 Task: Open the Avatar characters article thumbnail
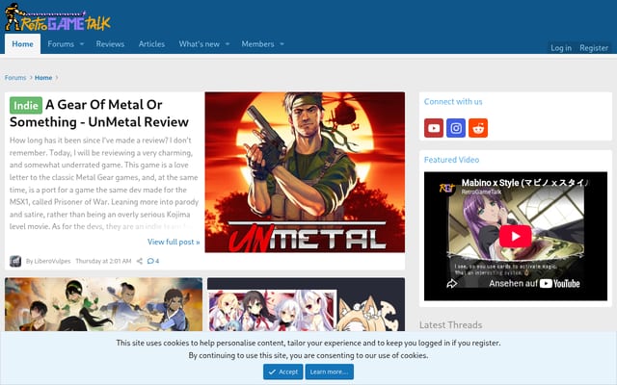click(103, 304)
